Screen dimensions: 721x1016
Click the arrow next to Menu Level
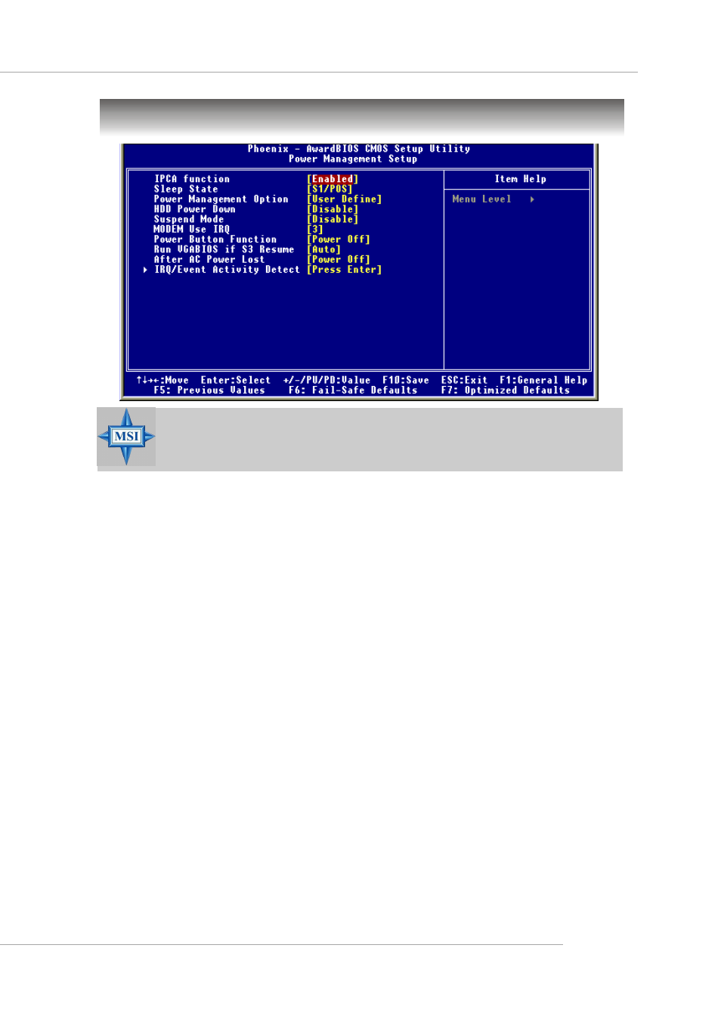tap(532, 199)
